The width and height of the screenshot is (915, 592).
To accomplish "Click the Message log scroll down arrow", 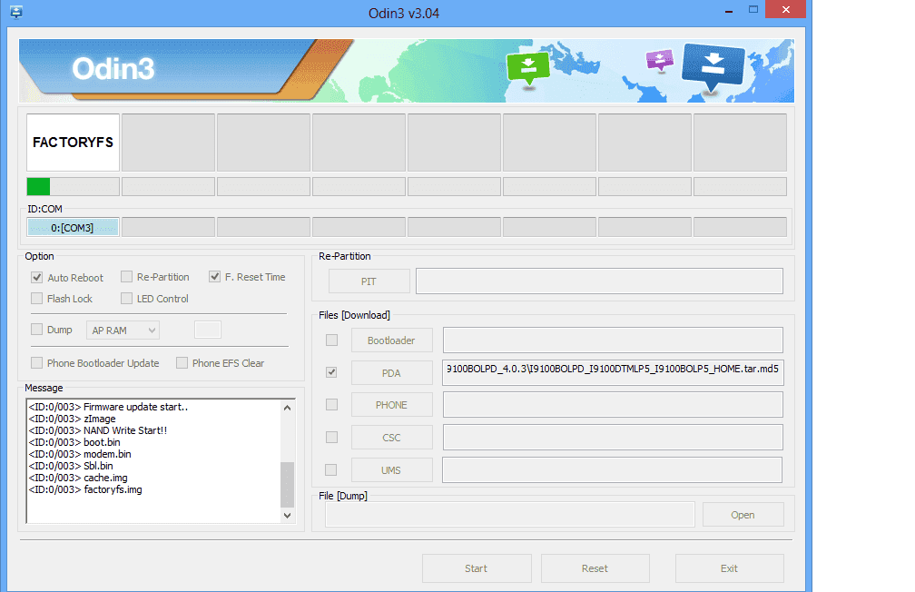I will (x=287, y=515).
